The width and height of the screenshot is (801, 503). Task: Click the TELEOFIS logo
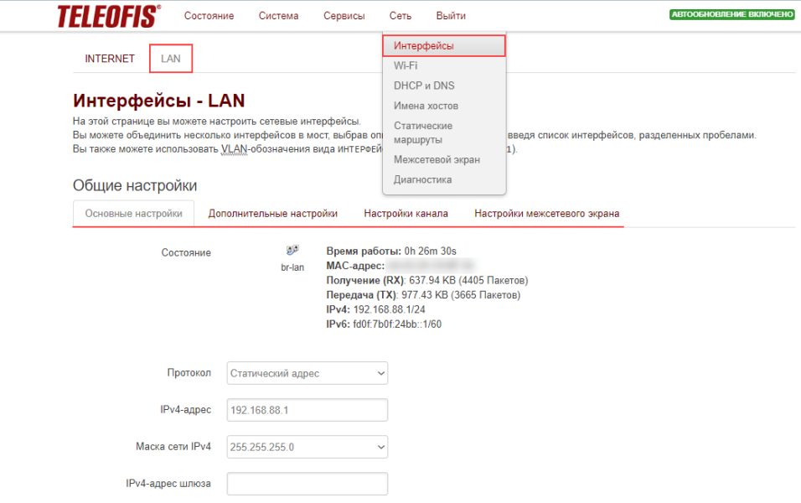click(x=109, y=15)
